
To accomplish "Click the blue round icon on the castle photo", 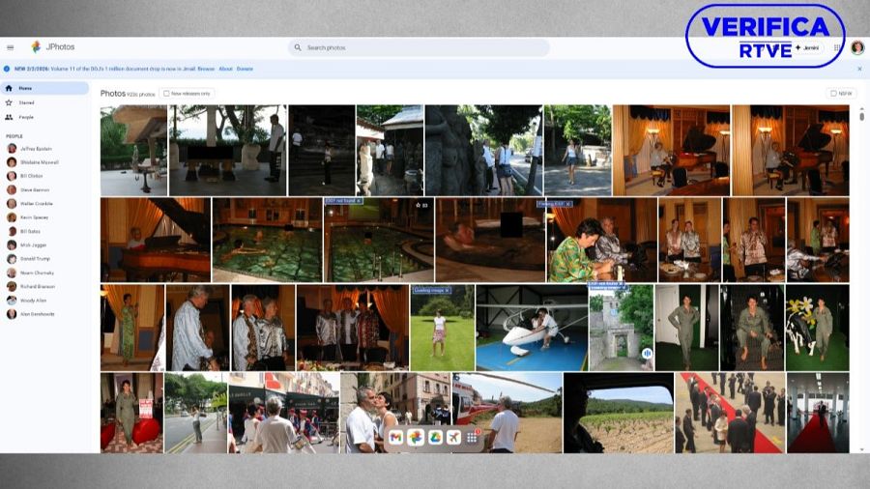I will coord(647,353).
